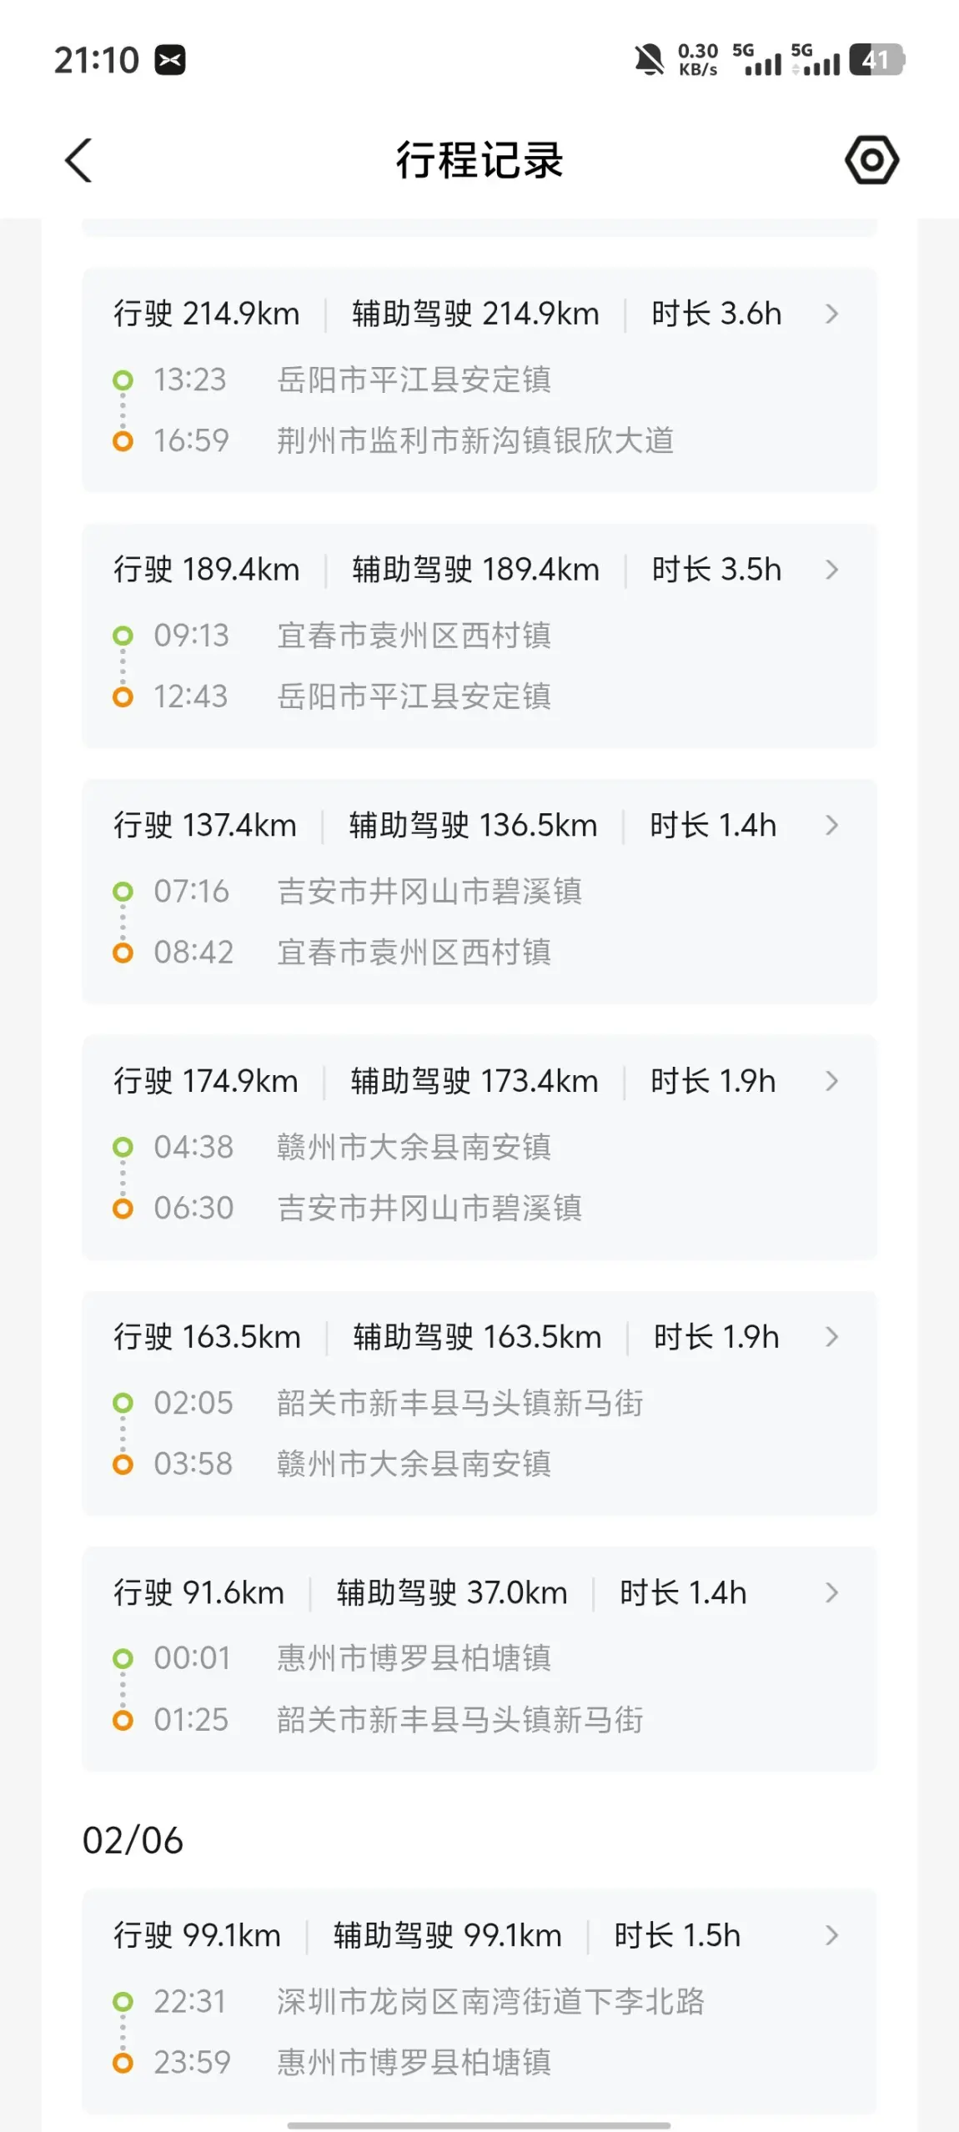Tap the orange end dot at 23:59
The height and width of the screenshot is (2132, 959).
pos(123,2063)
